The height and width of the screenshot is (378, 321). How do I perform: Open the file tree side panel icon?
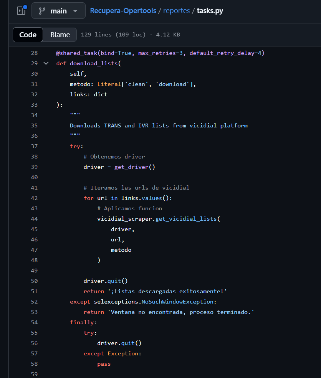(21, 11)
